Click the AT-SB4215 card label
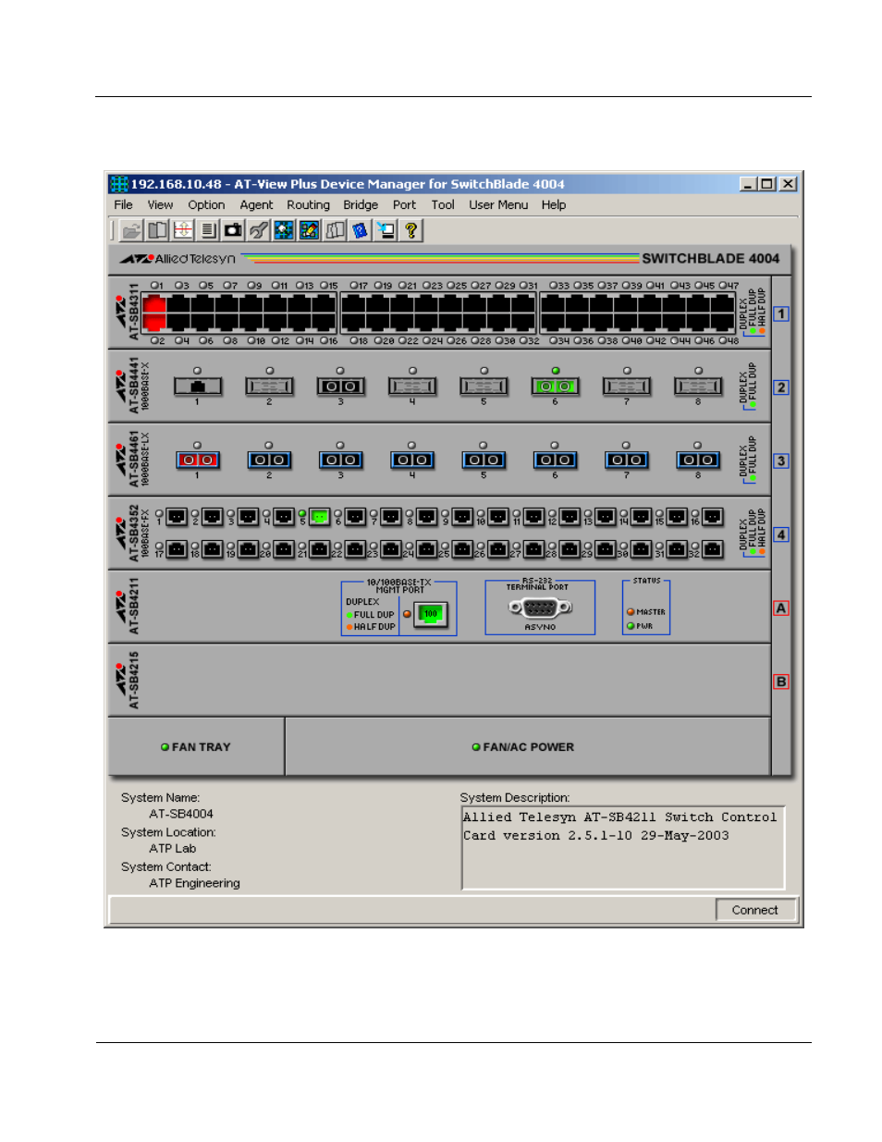Screen dimensions: 882x1142 click(x=134, y=680)
